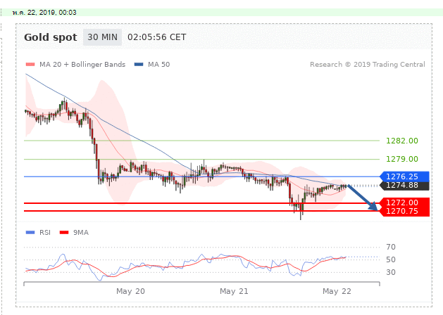Screen dimensions: 443x315
Task: Click the MA 50 legend label
Action: [158, 65]
